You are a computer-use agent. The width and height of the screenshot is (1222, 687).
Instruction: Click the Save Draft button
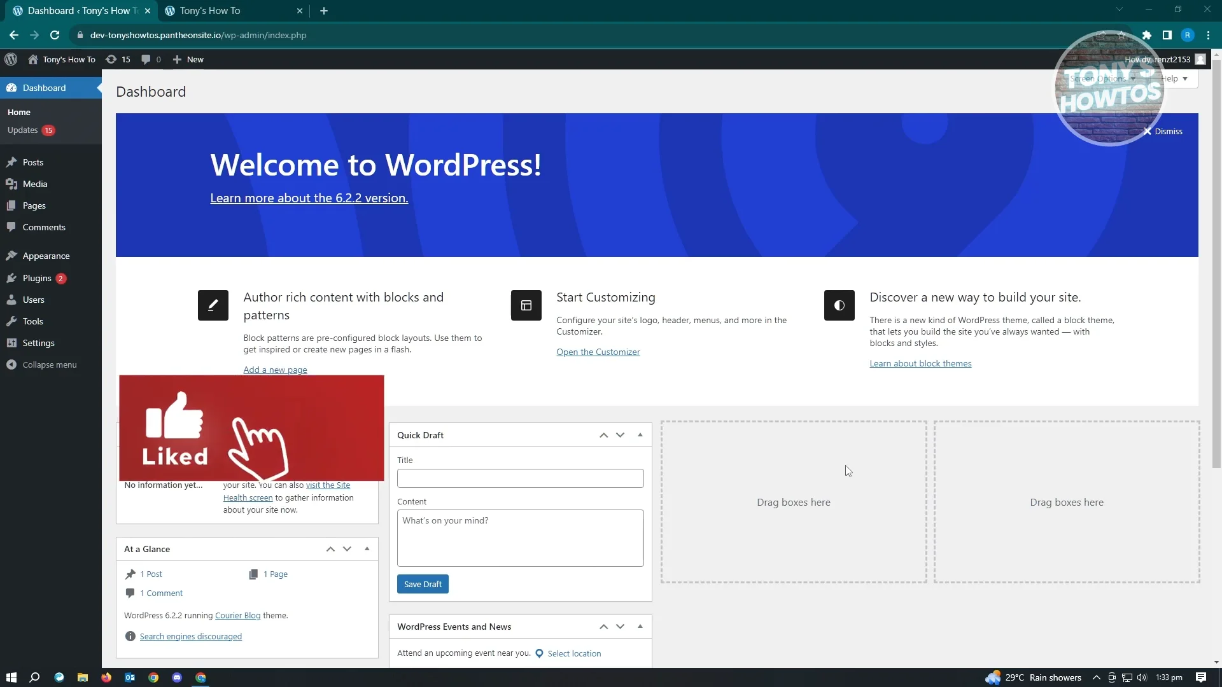coord(422,584)
